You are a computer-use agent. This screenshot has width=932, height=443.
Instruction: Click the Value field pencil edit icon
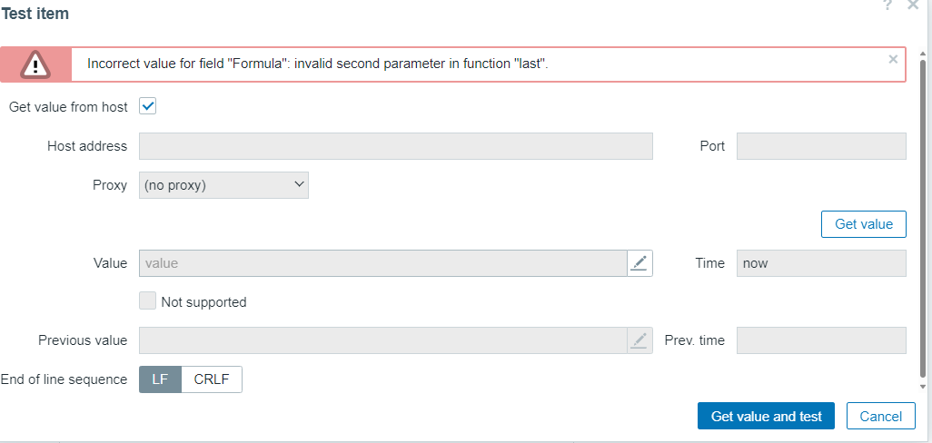[x=640, y=263]
